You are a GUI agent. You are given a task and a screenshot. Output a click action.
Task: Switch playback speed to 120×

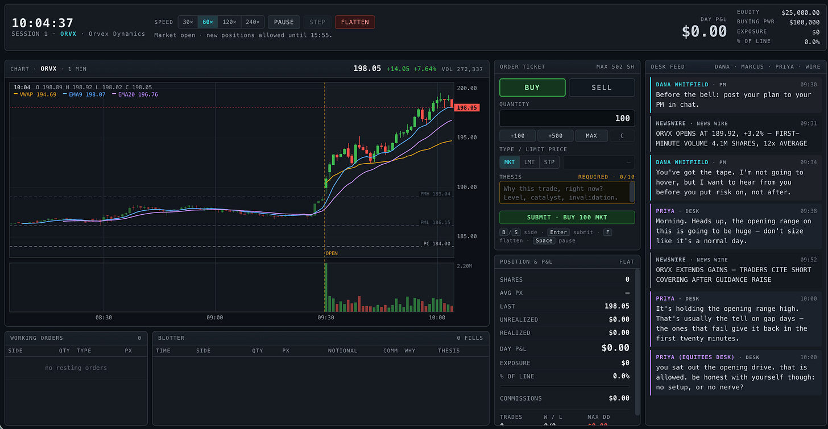point(230,22)
